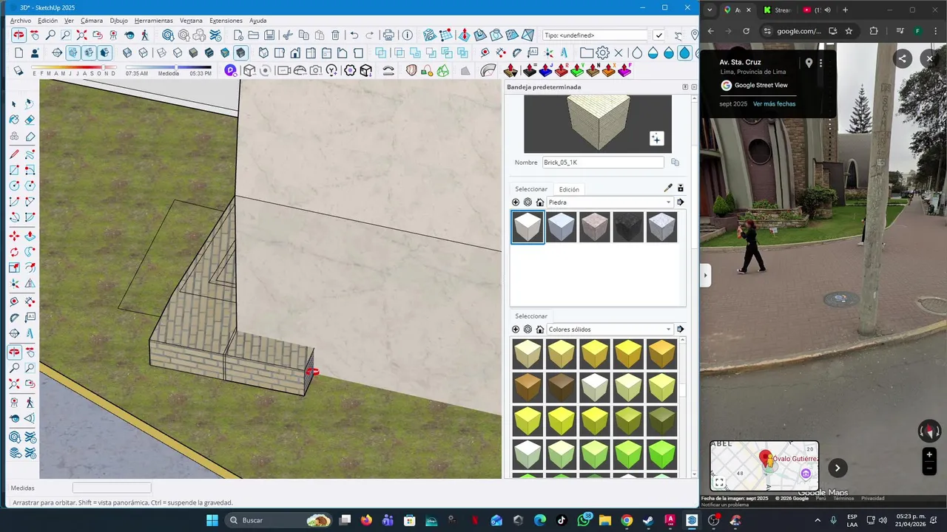The height and width of the screenshot is (532, 947).
Task: Toggle Hidden Line face style
Action: coord(177,53)
